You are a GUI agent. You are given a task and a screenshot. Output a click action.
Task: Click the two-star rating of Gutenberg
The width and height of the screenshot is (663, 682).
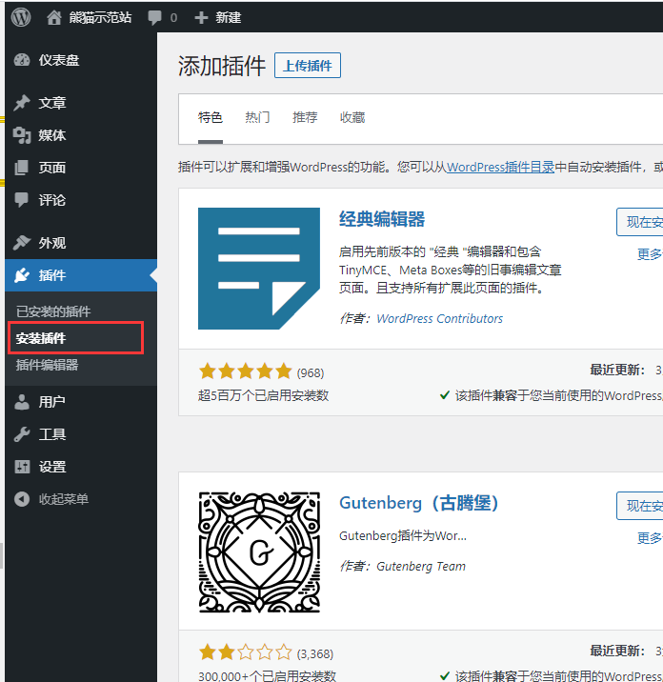point(246,652)
